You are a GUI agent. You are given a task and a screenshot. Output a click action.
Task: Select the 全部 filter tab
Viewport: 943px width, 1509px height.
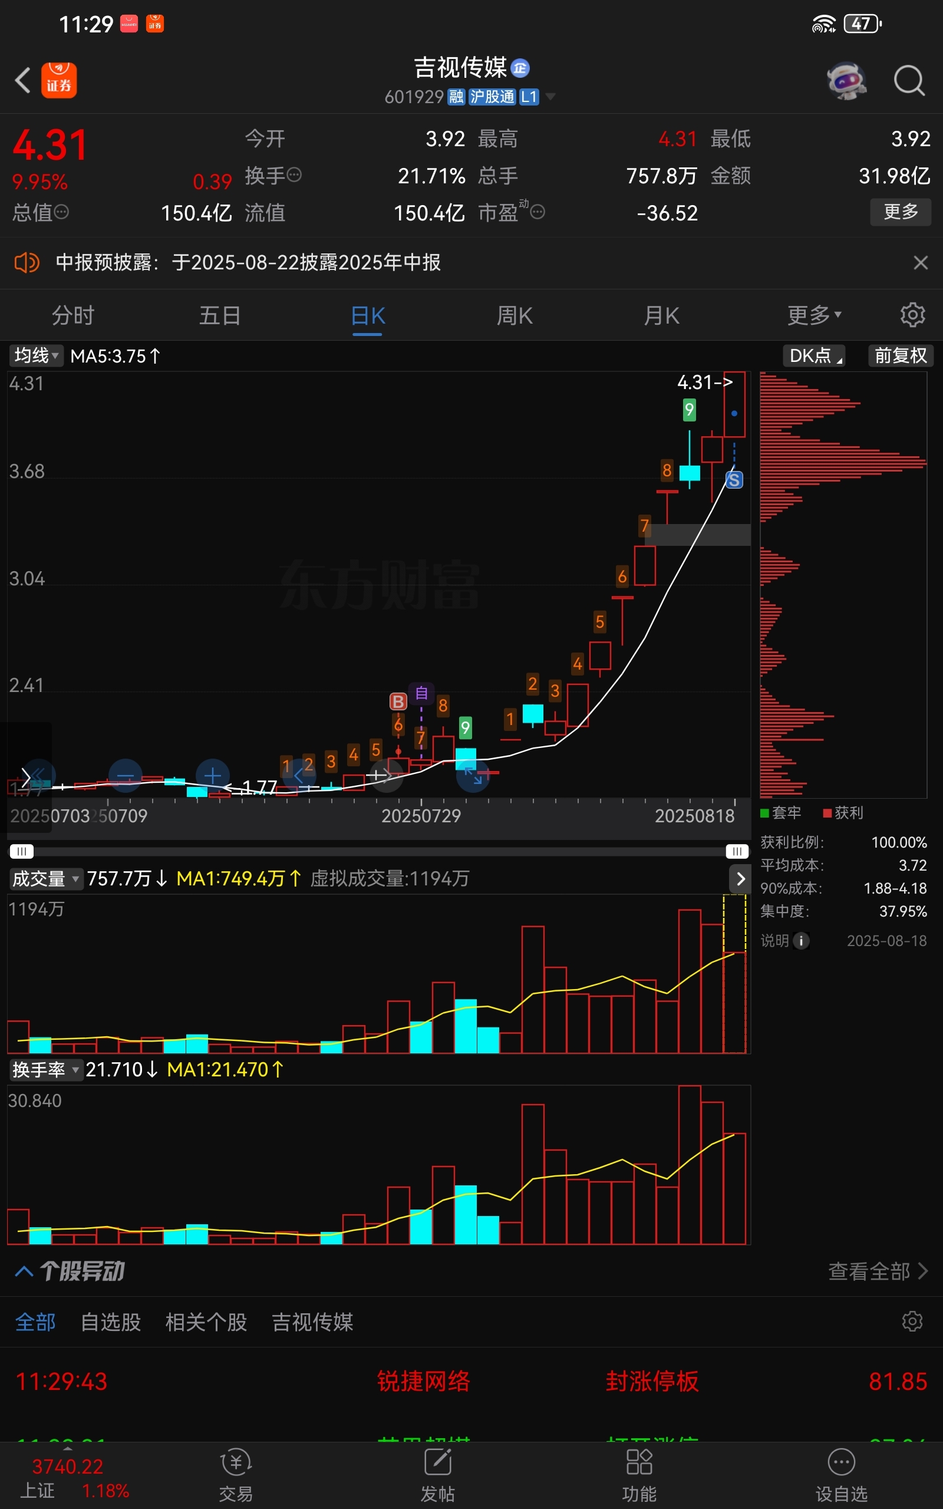point(35,1322)
